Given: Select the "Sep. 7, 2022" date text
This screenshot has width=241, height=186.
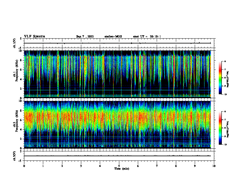Looking at the screenshot, I should pyautogui.click(x=85, y=36).
